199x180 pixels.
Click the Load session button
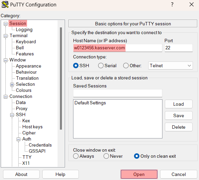179,104
